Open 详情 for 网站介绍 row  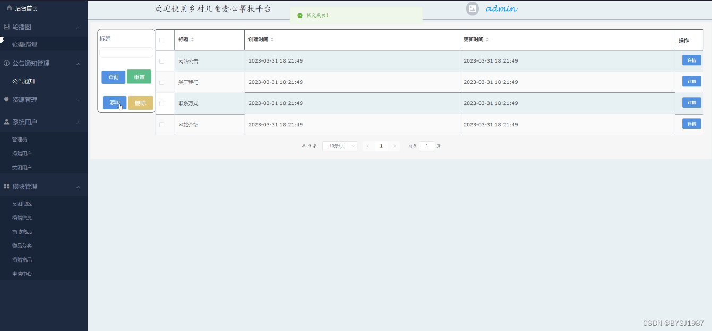(691, 124)
